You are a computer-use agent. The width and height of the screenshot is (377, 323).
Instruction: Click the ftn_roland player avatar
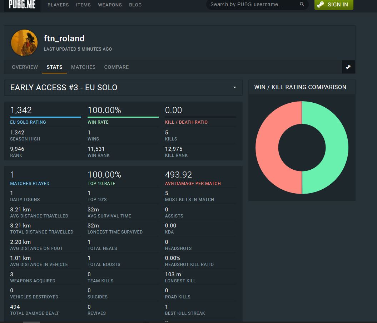click(24, 43)
